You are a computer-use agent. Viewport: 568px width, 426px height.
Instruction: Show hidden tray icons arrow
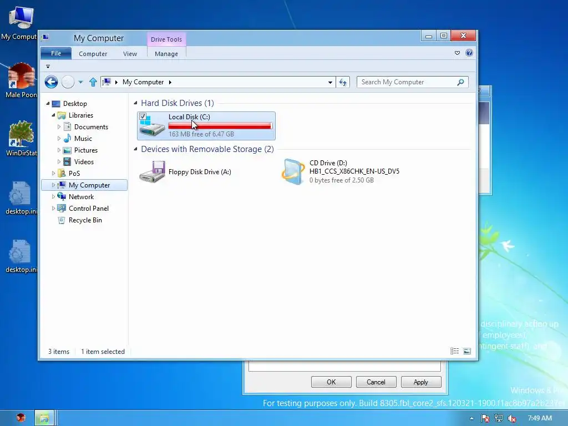click(471, 418)
